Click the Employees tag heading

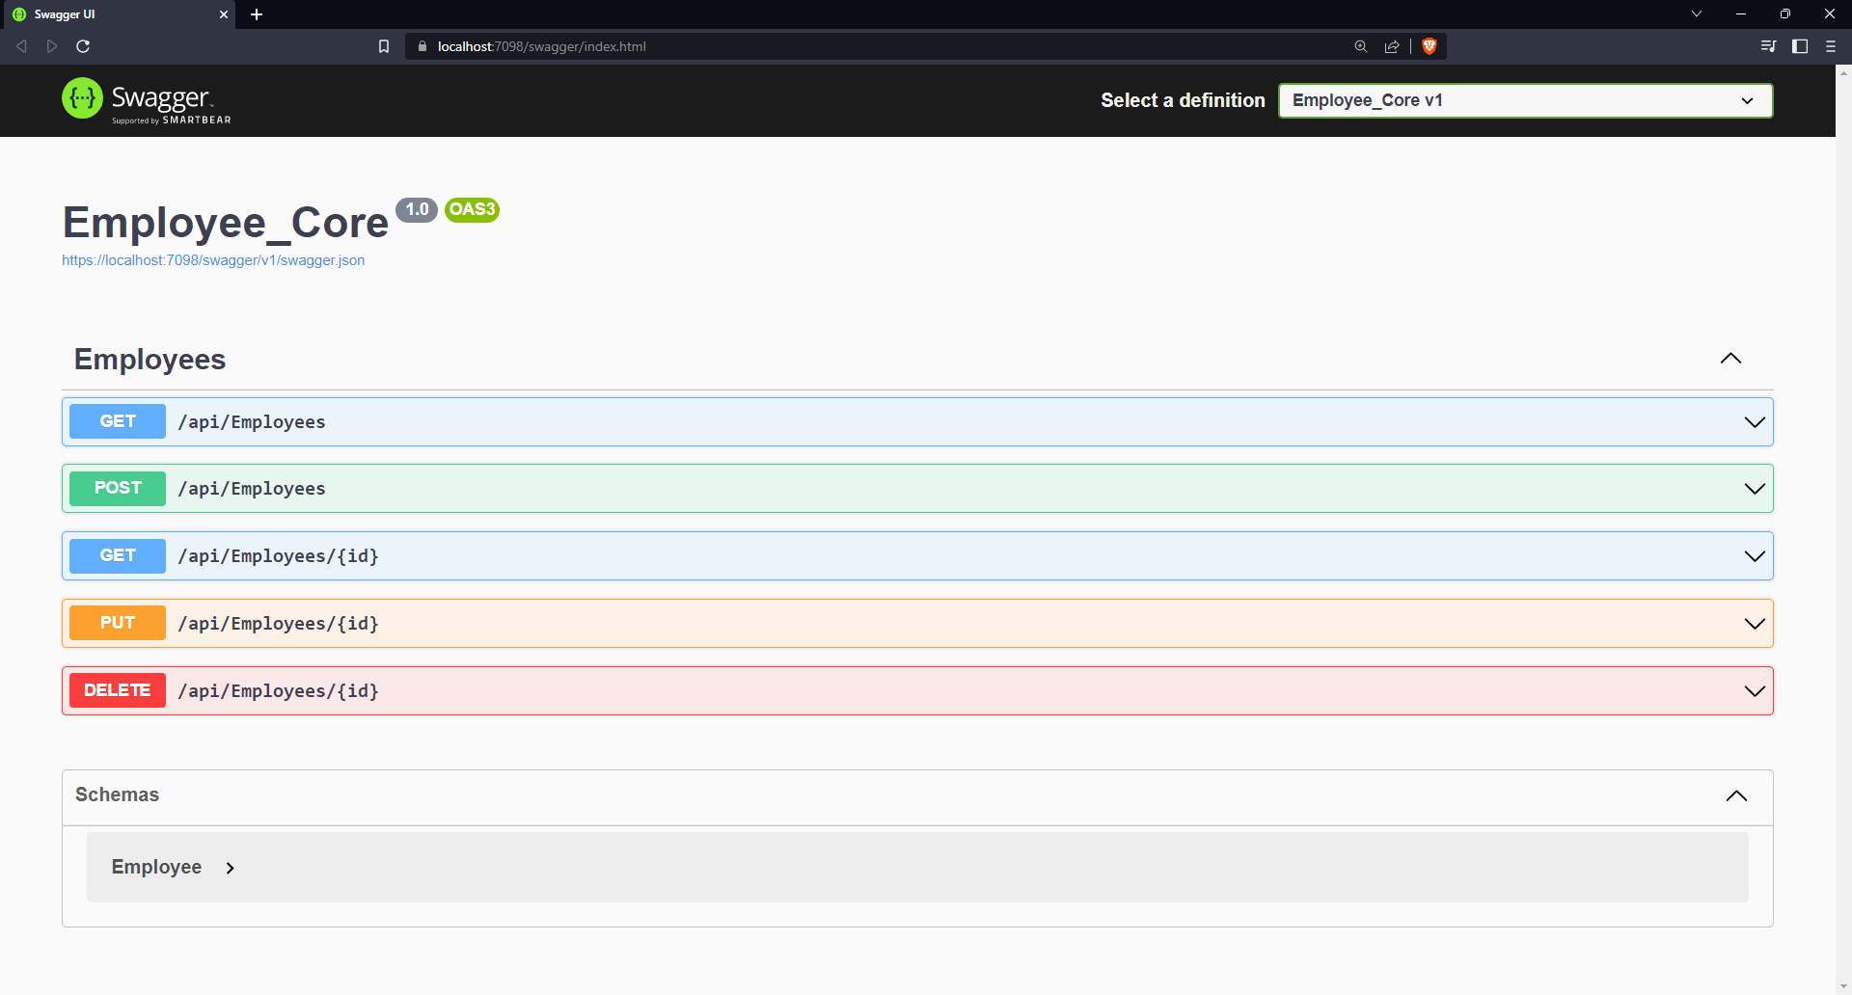(150, 359)
